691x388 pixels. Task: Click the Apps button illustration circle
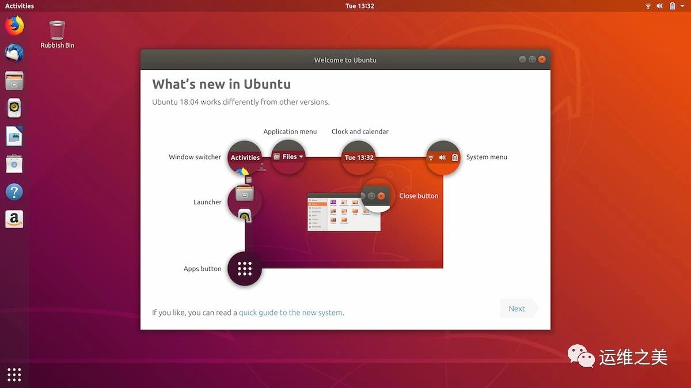point(245,268)
